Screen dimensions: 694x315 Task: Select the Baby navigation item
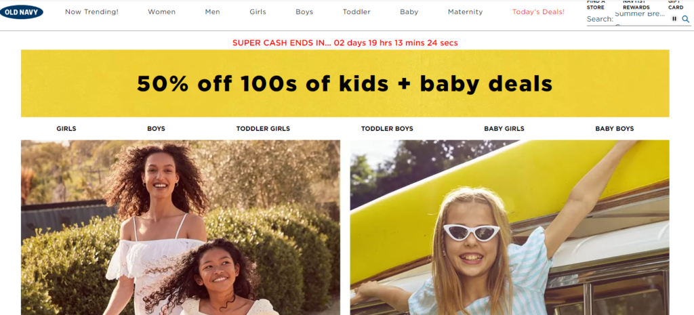409,12
